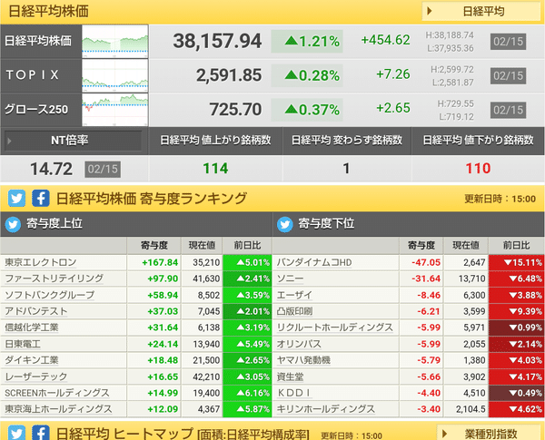Open 東京エレクトロン stock link

(x=41, y=262)
